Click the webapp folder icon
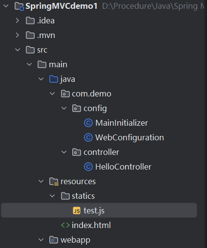The height and width of the screenshot is (248, 207). 54,240
